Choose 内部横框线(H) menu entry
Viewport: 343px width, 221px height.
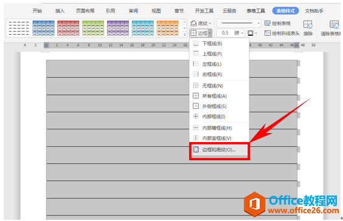(219, 127)
